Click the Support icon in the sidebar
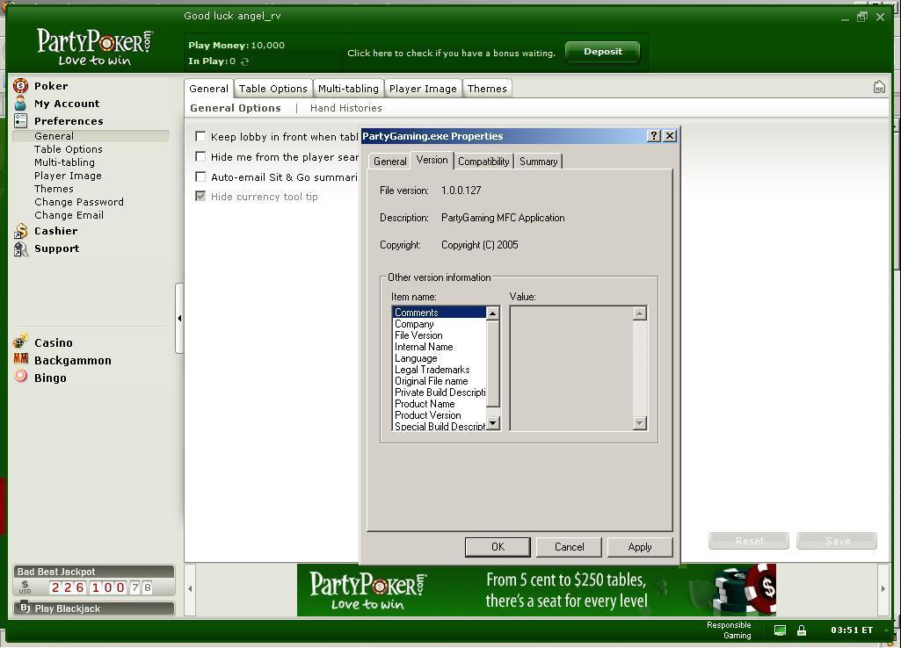Image resolution: width=901 pixels, height=648 pixels. [19, 248]
